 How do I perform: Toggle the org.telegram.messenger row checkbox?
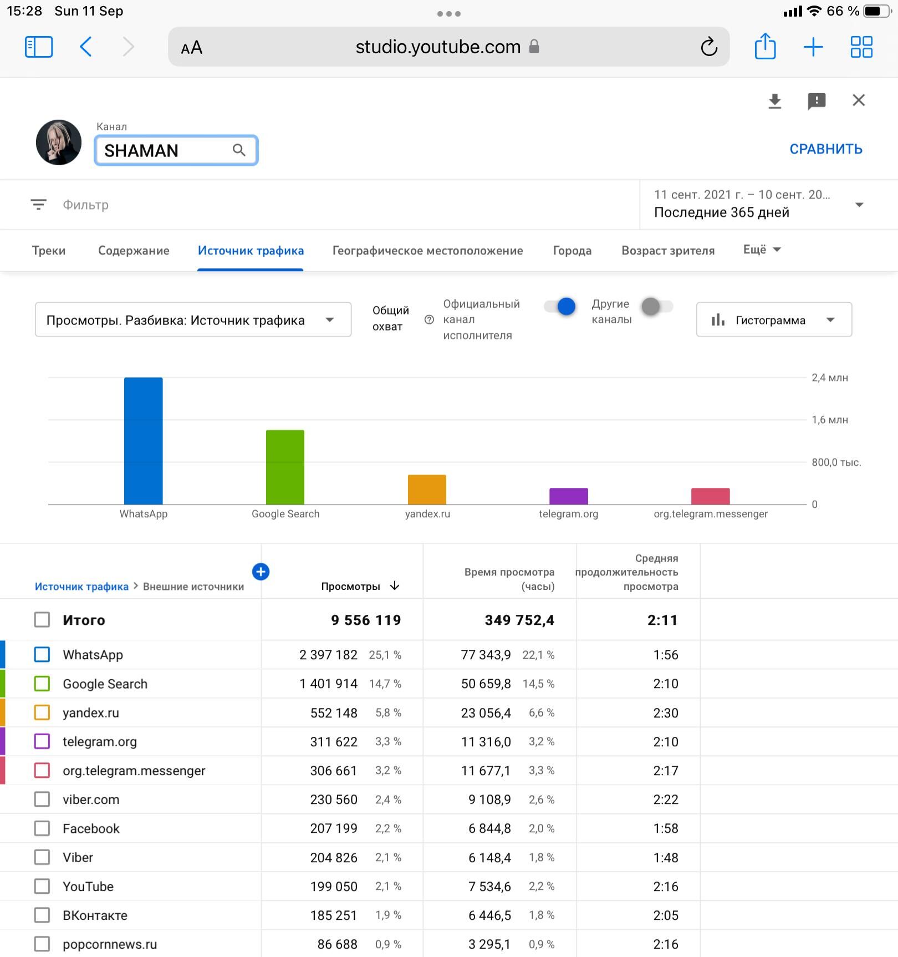(x=42, y=770)
